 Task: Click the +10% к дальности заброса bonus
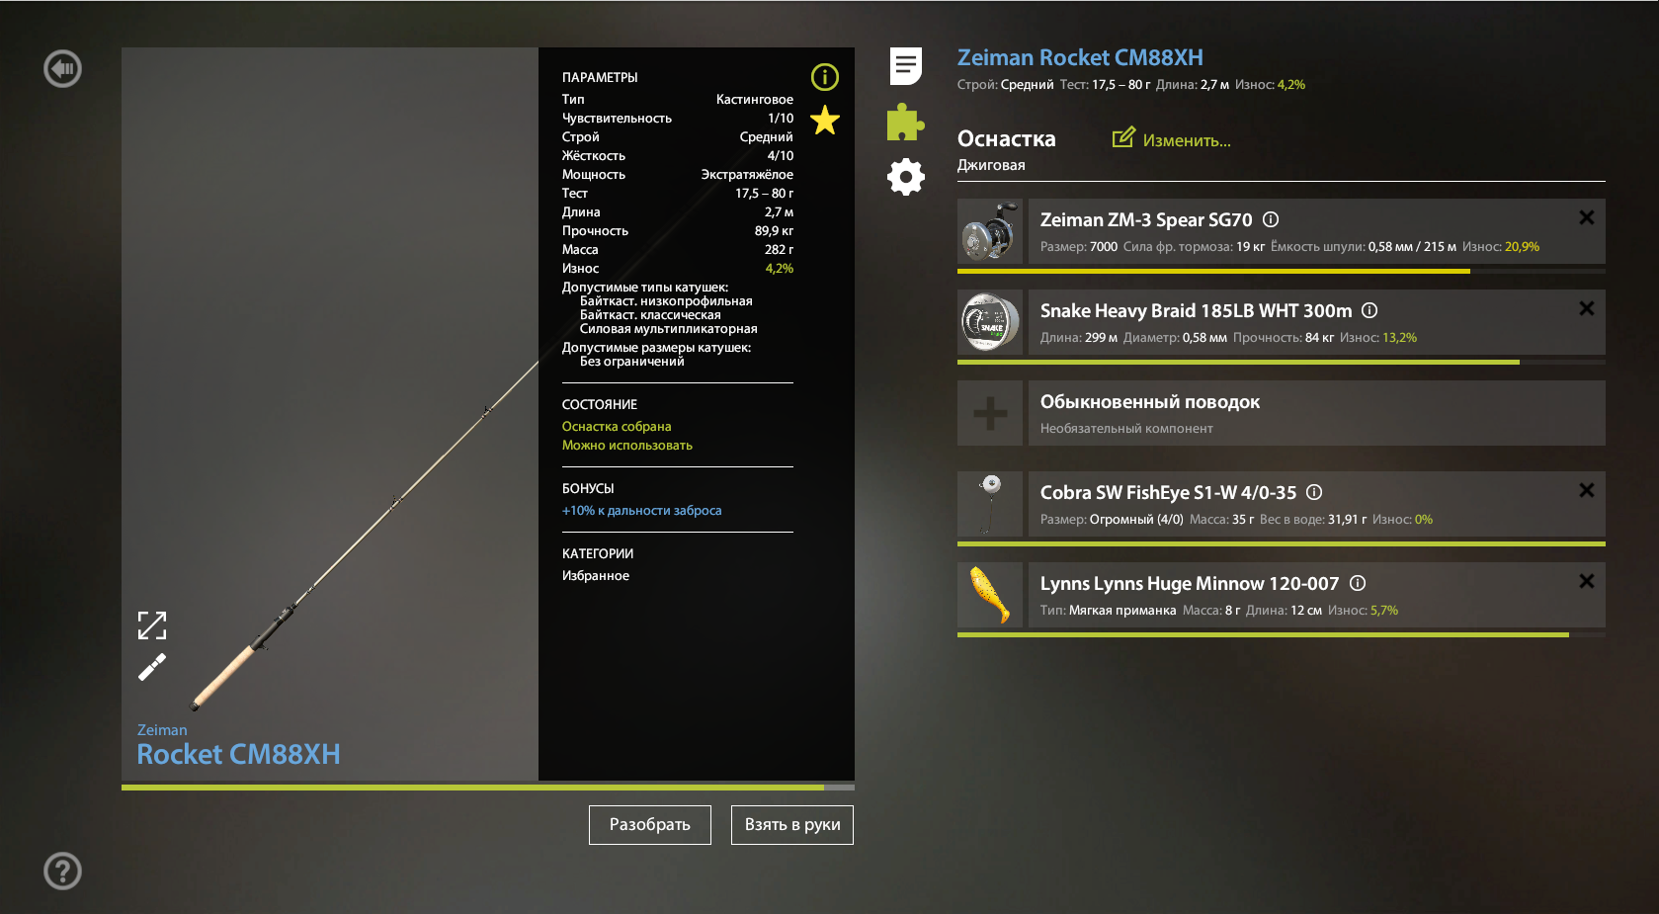641,511
